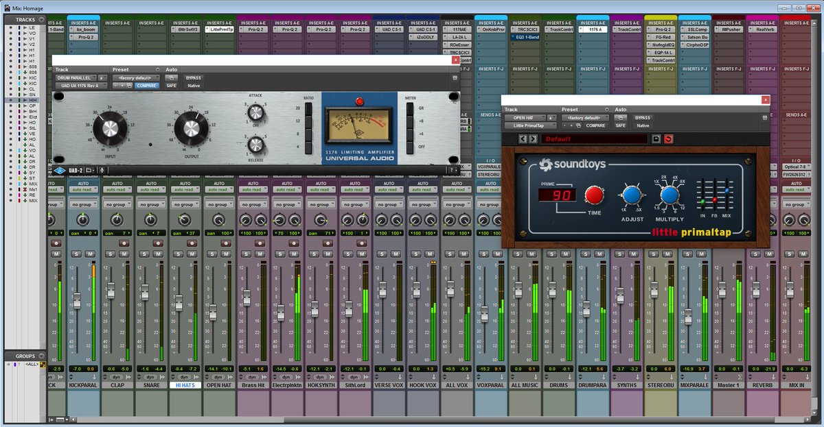Screen dimensions: 824x427
Task: Click the next preset arrow in PrimalTap
Action: pyautogui.click(x=533, y=139)
